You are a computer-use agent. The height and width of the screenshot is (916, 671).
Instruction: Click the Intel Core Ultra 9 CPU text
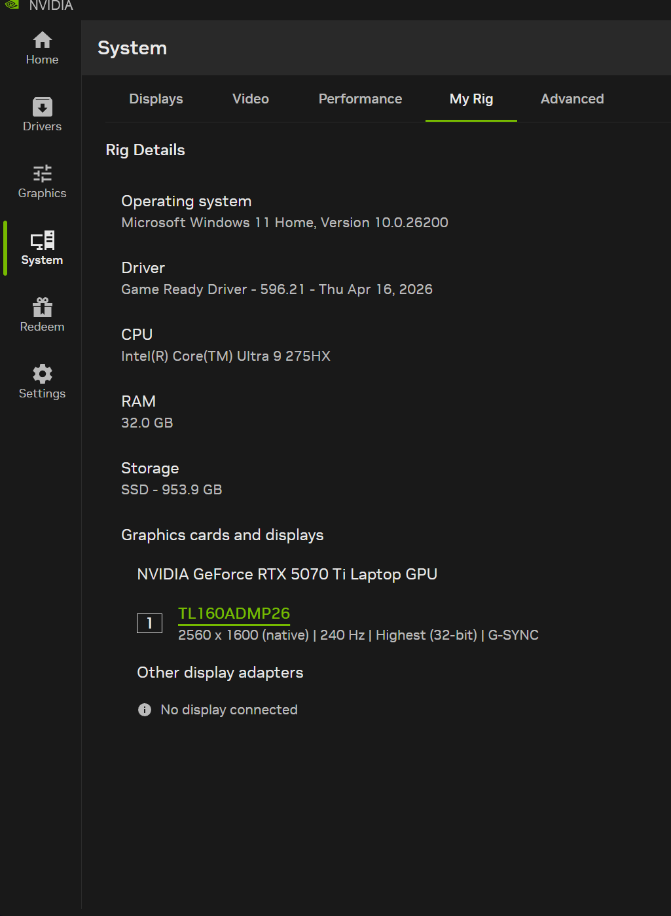click(226, 356)
